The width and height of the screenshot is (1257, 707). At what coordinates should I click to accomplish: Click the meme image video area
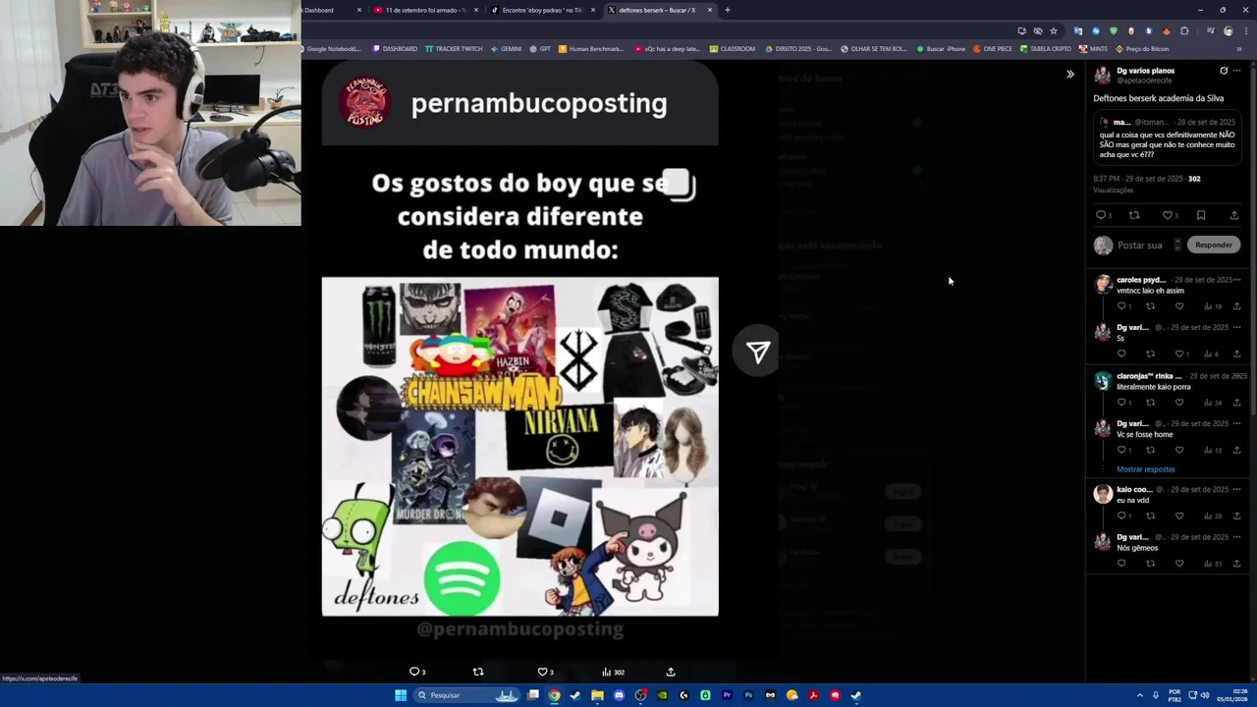point(519,447)
